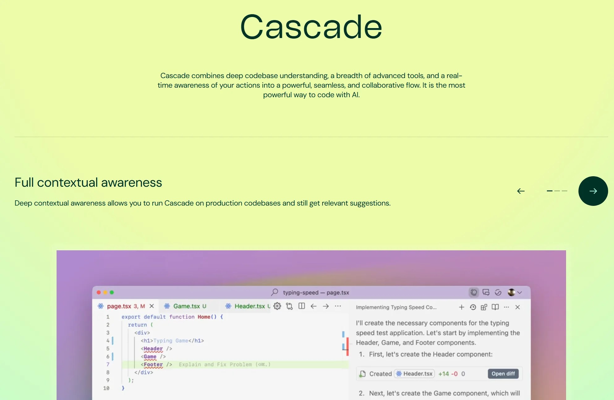This screenshot has height=400, width=614.
Task: Click the -0 deletions count
Action: point(454,374)
